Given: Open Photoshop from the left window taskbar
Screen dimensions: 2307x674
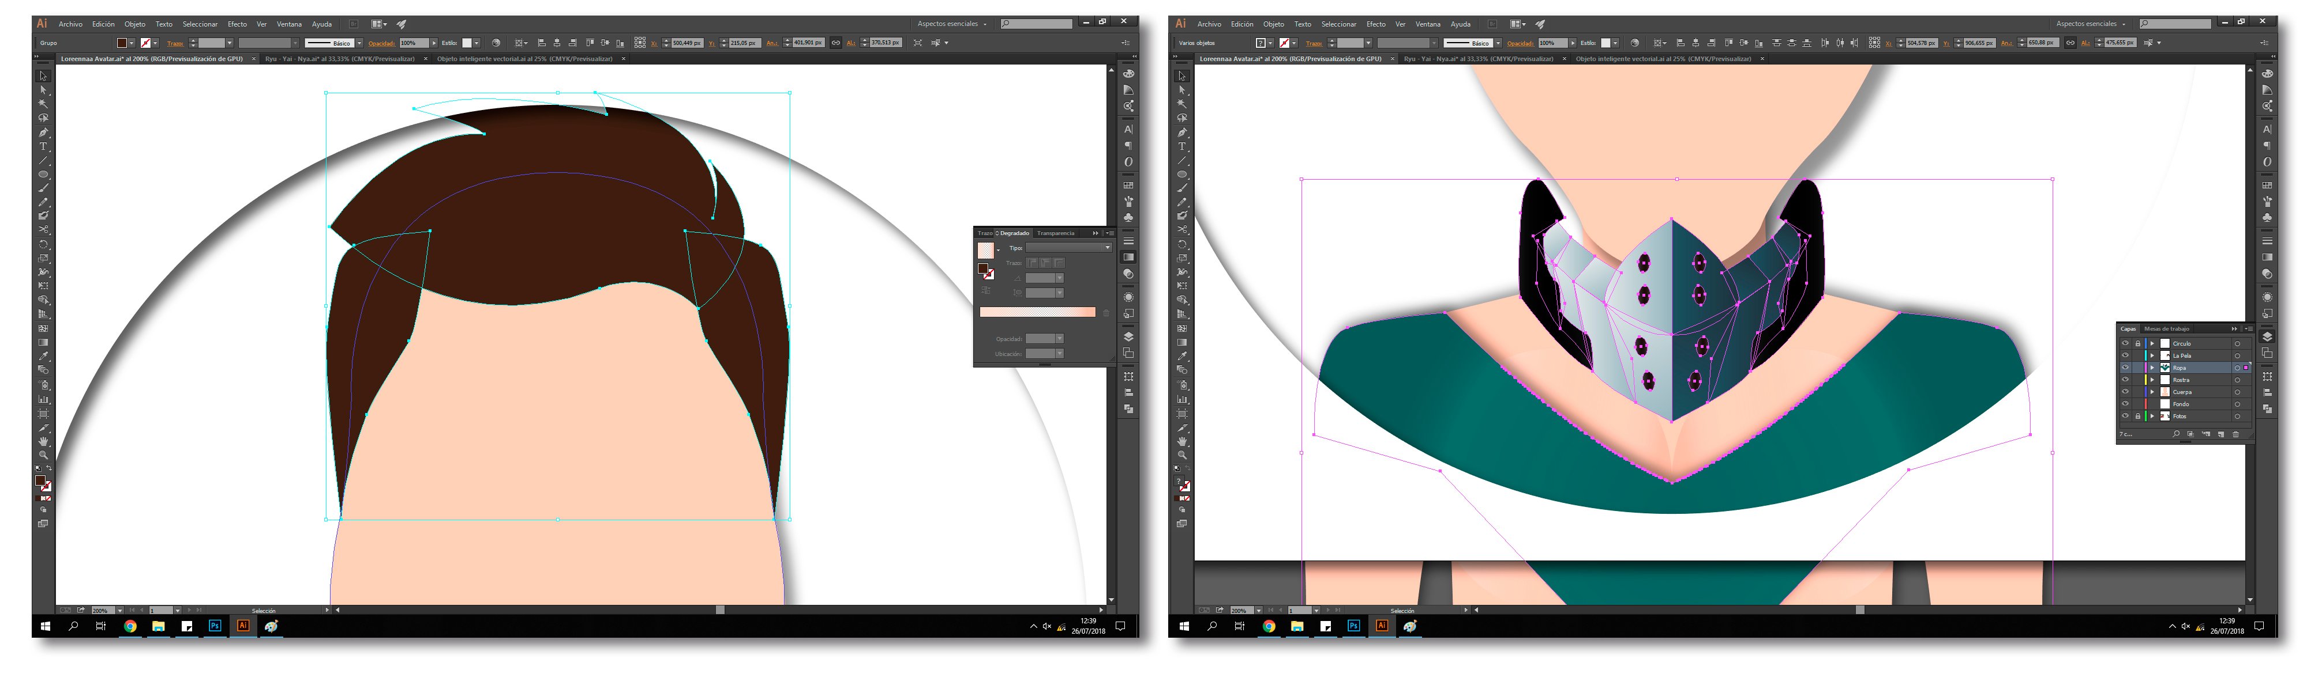Looking at the screenshot, I should pyautogui.click(x=215, y=626).
